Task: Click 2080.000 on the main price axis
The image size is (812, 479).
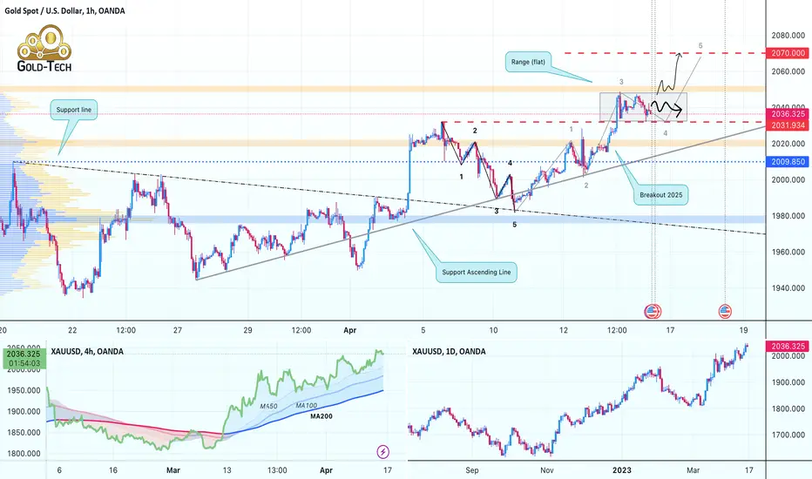Action: [x=788, y=35]
